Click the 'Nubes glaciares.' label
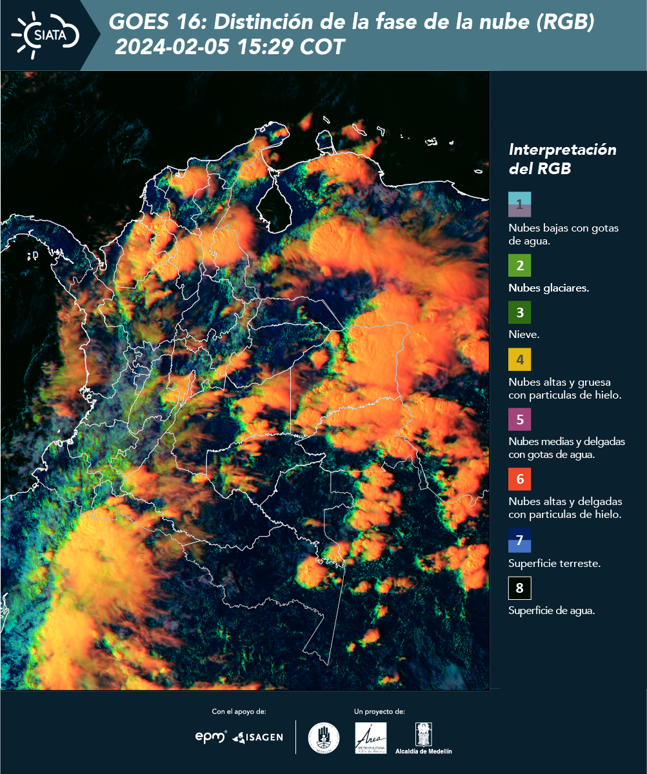The height and width of the screenshot is (774, 647). (548, 288)
